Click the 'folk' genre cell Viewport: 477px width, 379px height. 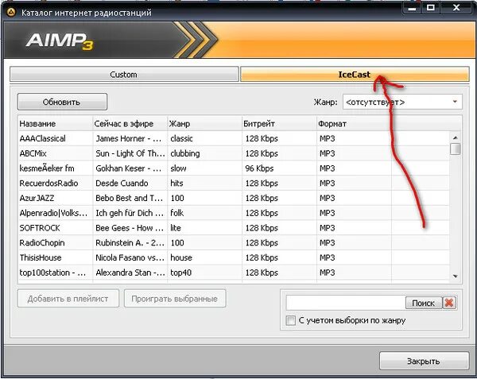pos(205,213)
